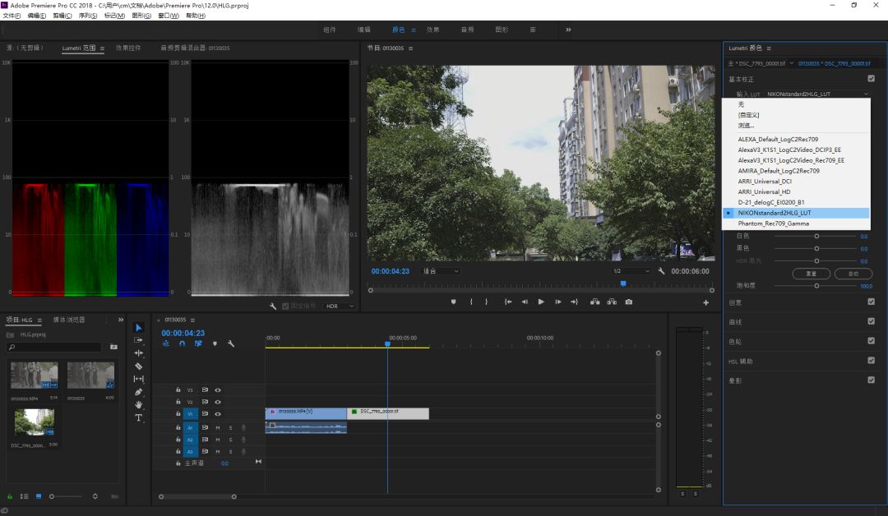Switch to the 效果控件 tab

[128, 48]
